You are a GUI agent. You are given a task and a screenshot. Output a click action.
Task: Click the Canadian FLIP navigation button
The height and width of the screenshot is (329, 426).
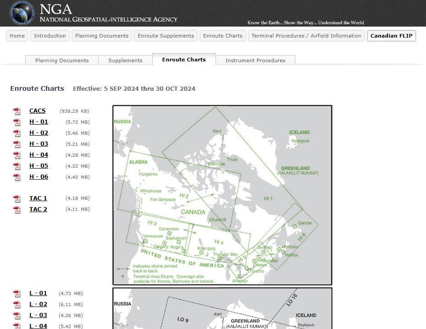391,36
